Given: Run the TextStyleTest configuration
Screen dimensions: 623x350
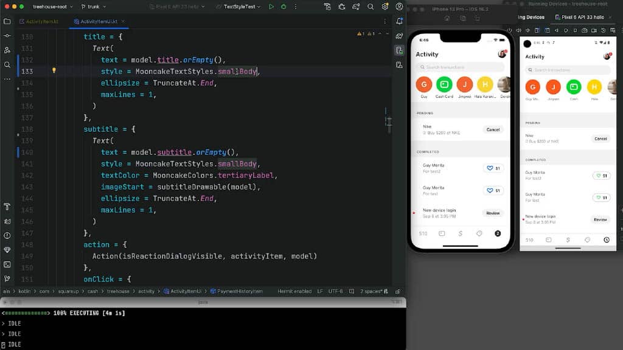Looking at the screenshot, I should [271, 7].
